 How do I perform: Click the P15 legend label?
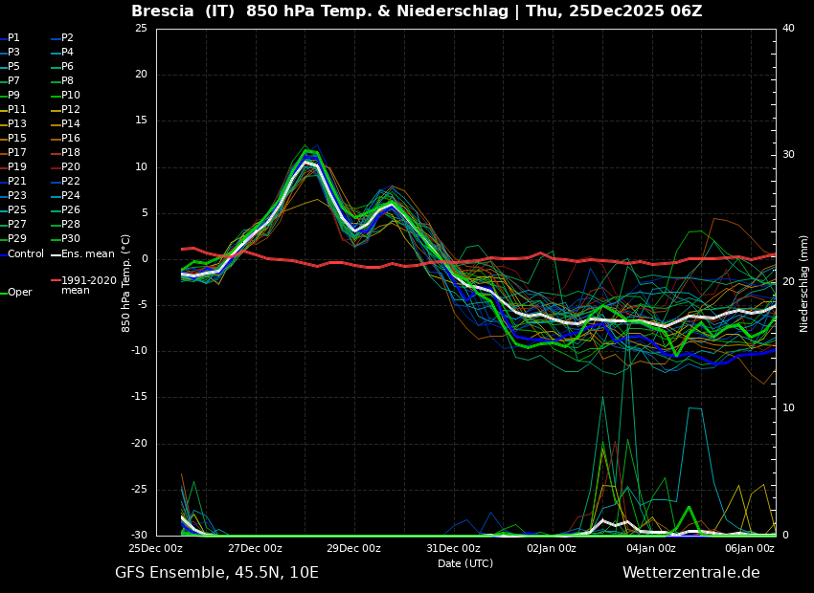tap(17, 139)
